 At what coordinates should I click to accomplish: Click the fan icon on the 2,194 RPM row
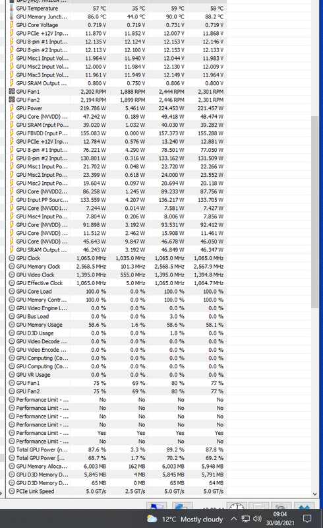tap(12, 100)
